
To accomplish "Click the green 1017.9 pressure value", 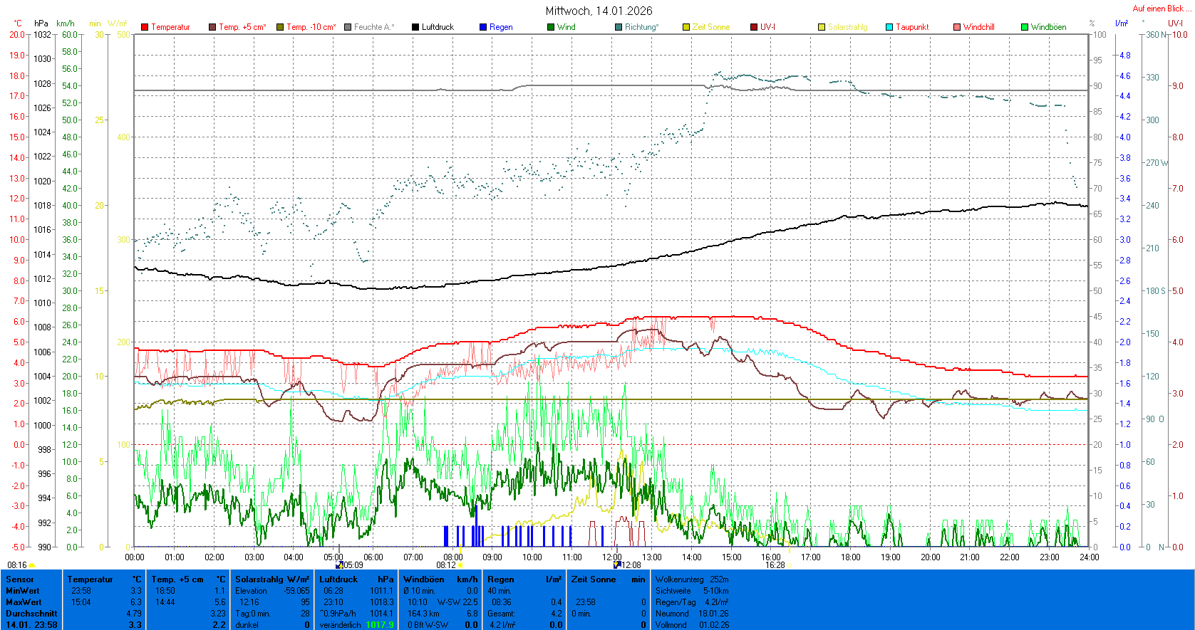I will tap(379, 625).
